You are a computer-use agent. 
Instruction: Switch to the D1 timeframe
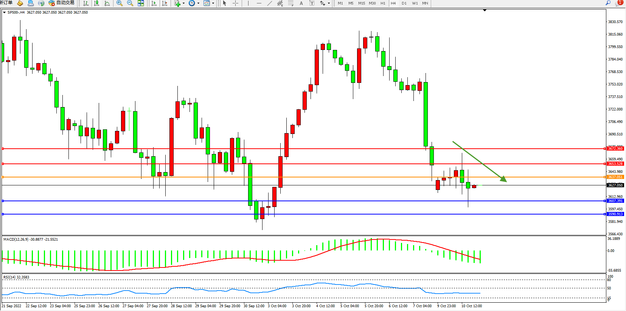[x=404, y=3]
